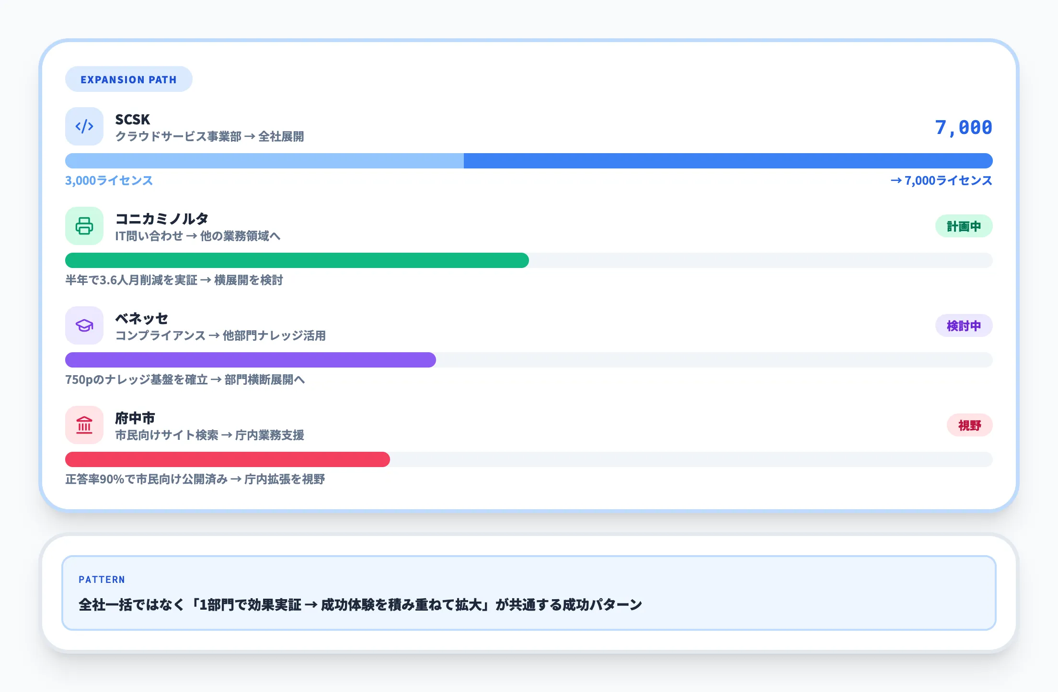Click the 視野 status badge
This screenshot has width=1058, height=692.
click(969, 425)
